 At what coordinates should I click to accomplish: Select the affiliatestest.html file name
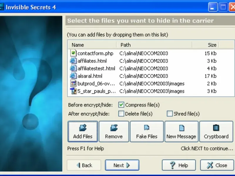[96, 69]
